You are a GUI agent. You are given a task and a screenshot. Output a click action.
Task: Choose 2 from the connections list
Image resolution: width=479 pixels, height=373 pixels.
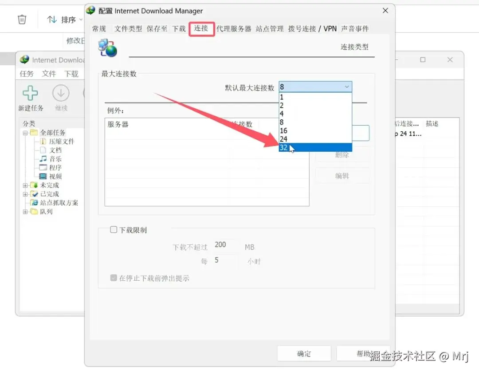315,106
